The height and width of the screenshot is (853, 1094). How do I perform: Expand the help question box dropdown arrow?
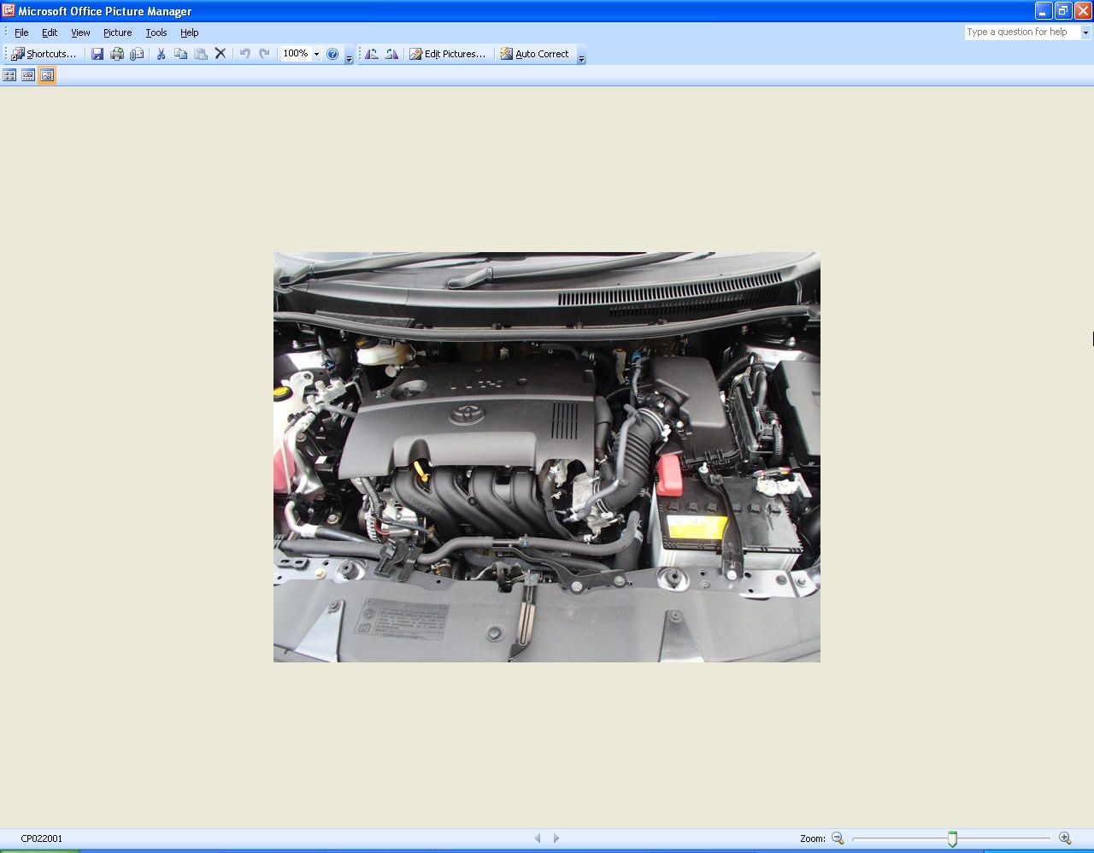1085,32
